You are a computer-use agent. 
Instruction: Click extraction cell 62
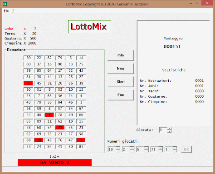pos(28,134)
